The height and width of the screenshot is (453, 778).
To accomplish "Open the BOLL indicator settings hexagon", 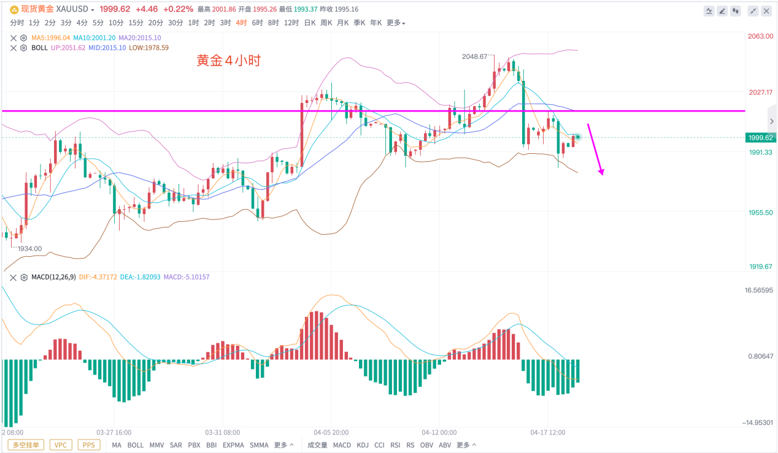I will pos(23,47).
